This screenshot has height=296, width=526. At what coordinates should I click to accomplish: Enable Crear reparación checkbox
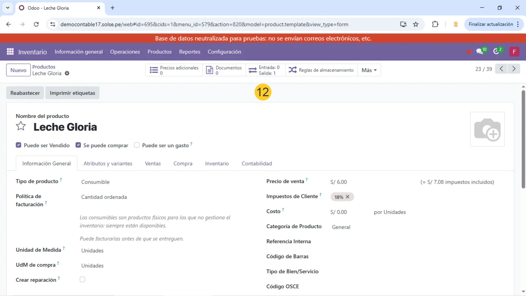tap(83, 279)
